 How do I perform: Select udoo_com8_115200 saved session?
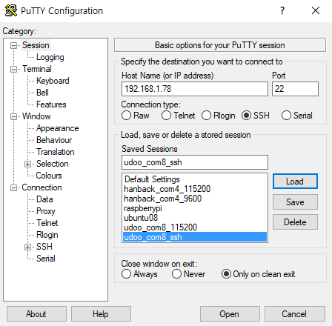[x=195, y=227]
